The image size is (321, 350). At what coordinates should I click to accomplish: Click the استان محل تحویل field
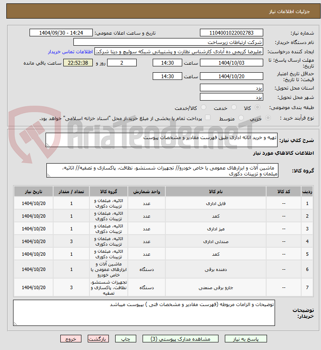pos(232,88)
